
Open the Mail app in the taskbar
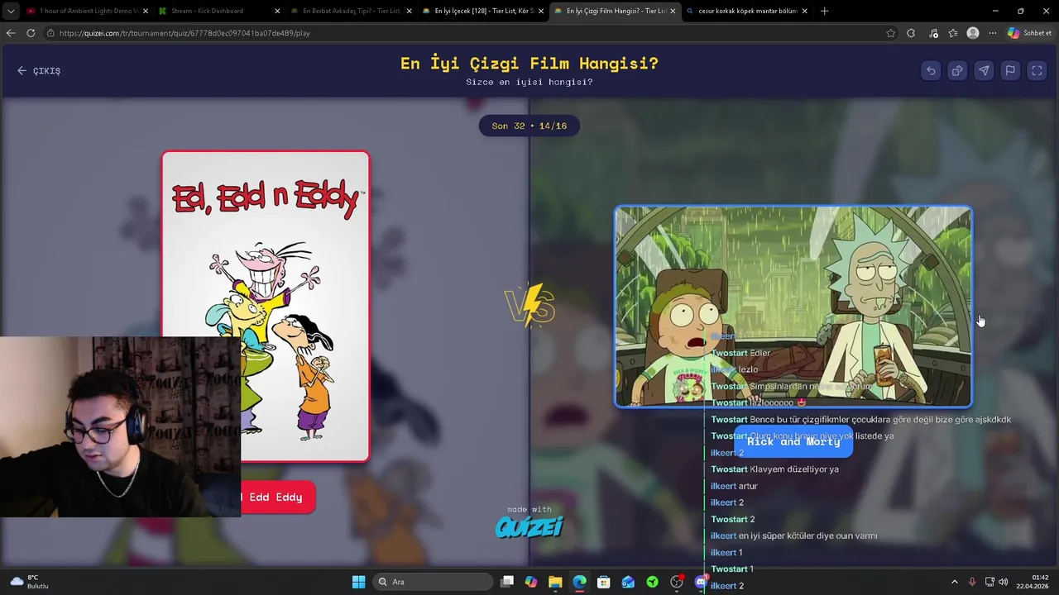[x=628, y=582]
